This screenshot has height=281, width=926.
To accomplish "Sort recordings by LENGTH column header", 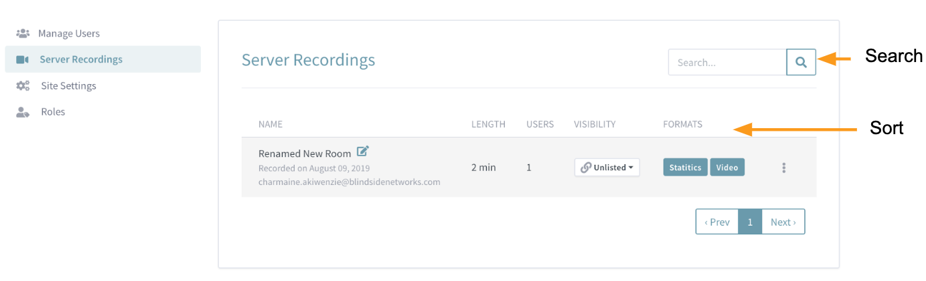I will coord(488,124).
